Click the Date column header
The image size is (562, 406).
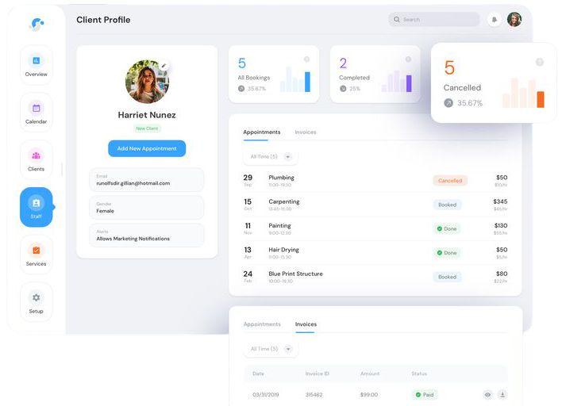tap(258, 373)
